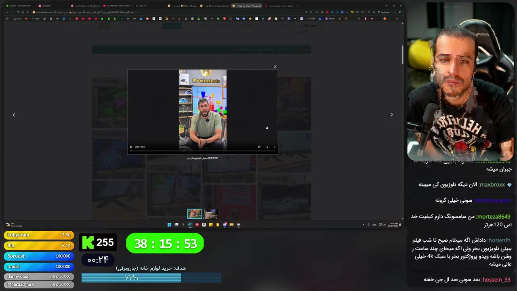Open the taskbar clock and date
The image size is (517, 291).
393,225
